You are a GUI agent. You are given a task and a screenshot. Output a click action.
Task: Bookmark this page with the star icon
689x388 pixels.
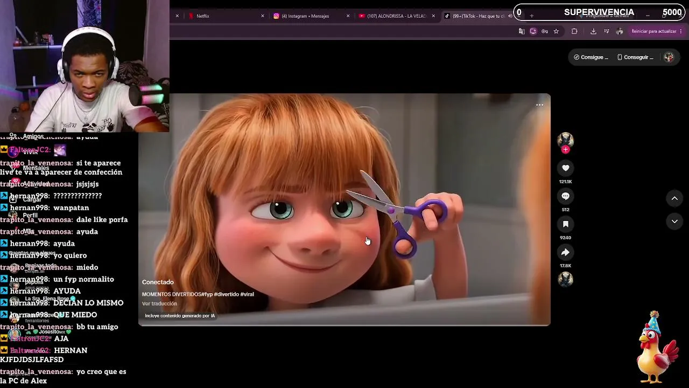point(556,31)
